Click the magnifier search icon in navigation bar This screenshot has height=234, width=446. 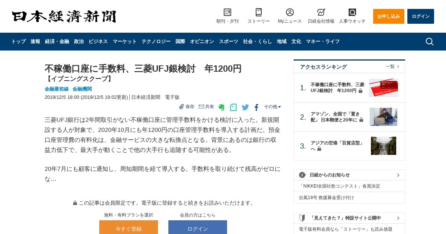pyautogui.click(x=430, y=42)
